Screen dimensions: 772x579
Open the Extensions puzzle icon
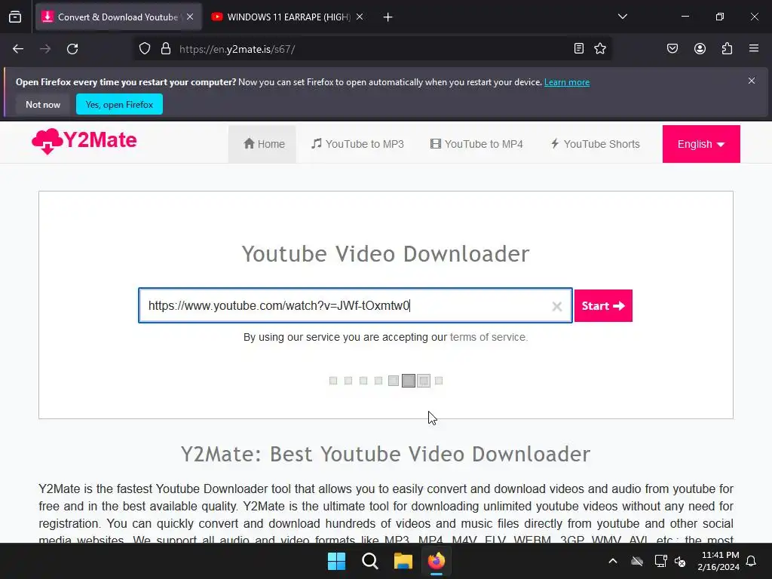pyautogui.click(x=727, y=48)
